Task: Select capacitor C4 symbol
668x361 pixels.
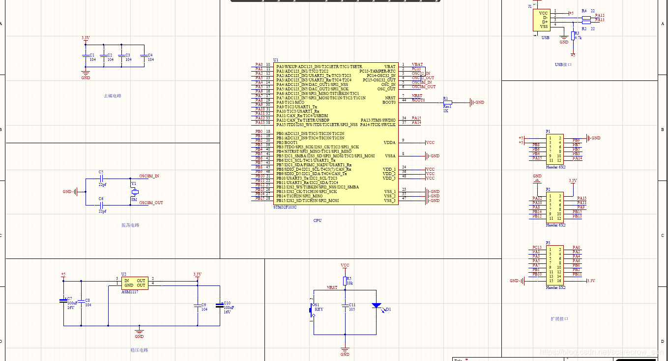Action: 143,57
